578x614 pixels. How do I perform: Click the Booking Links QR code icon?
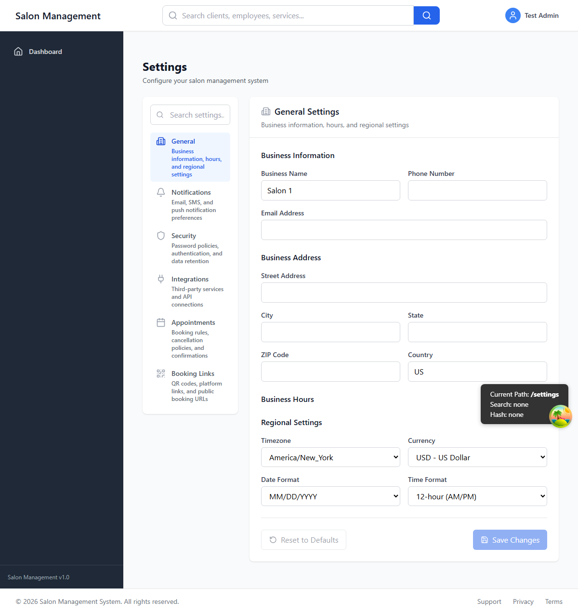(x=161, y=373)
